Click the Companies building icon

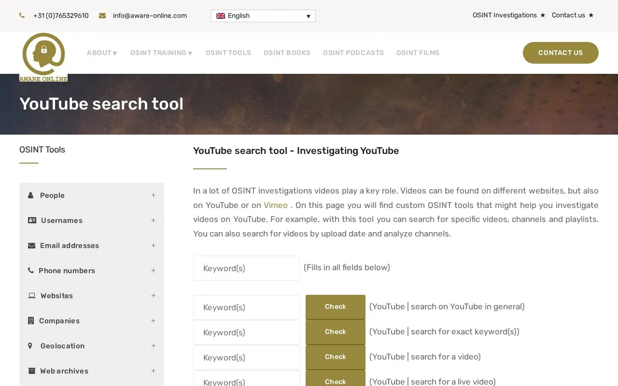tap(31, 321)
